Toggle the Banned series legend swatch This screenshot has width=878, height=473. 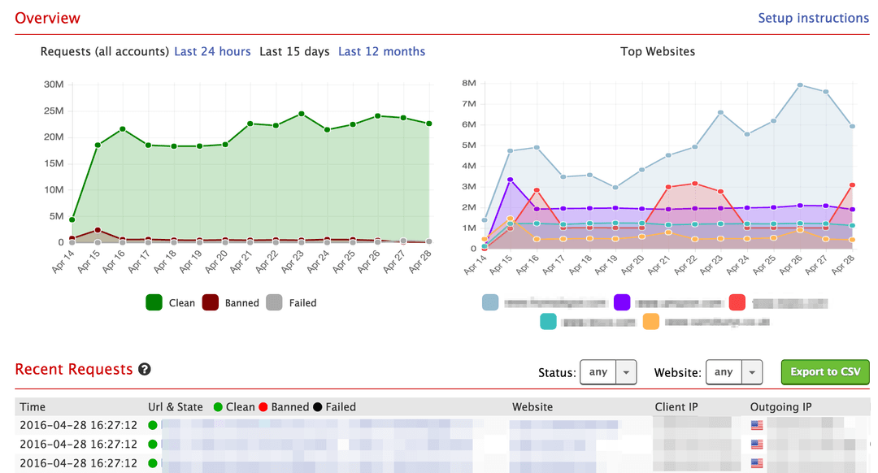tap(210, 302)
